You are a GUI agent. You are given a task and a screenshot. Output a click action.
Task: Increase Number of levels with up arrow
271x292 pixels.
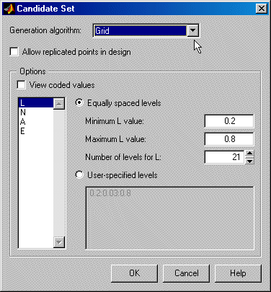249,154
